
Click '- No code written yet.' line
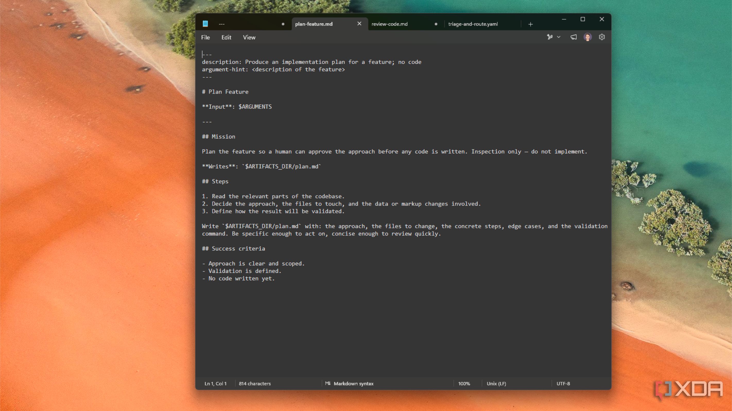pos(238,278)
